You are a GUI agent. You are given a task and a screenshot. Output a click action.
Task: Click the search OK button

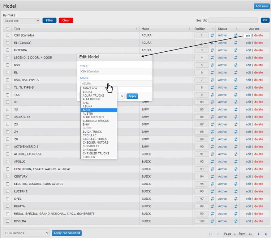[x=265, y=20]
